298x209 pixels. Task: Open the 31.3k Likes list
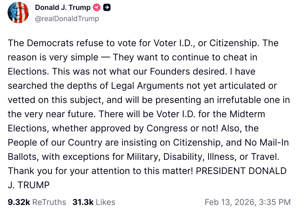click(94, 202)
